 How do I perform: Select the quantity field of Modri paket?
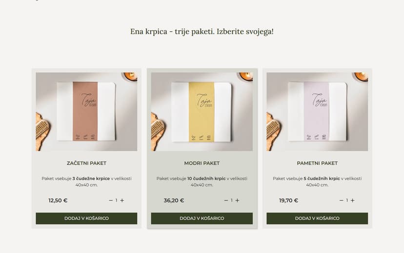pyautogui.click(x=232, y=200)
